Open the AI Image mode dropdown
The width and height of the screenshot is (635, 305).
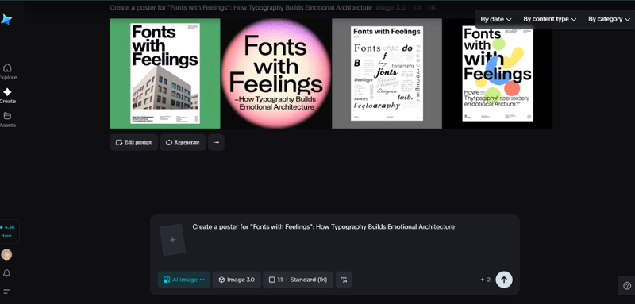pyautogui.click(x=184, y=280)
